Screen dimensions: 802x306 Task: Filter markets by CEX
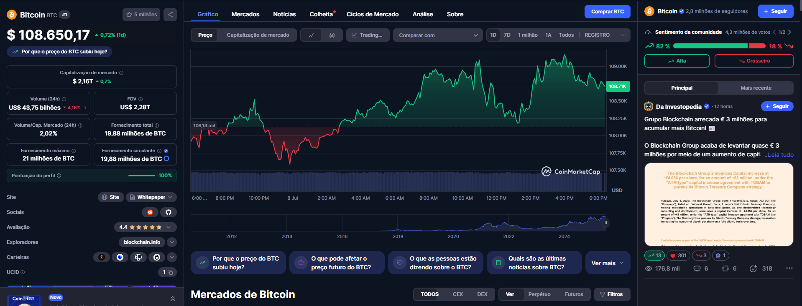tap(458, 294)
